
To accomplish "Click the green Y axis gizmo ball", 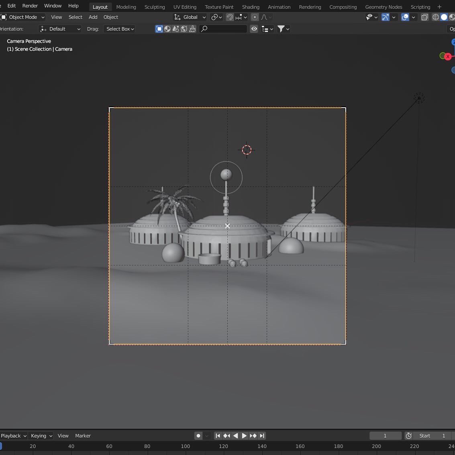I will [442, 55].
